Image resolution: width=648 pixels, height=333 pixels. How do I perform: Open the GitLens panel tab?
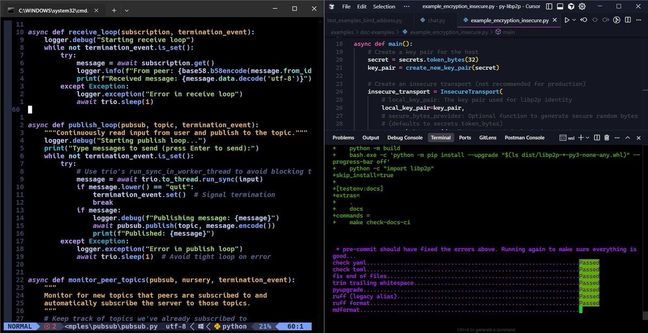[488, 137]
